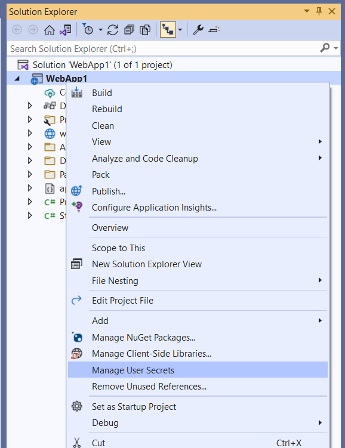The height and width of the screenshot is (448, 345).
Task: Toggle the highlighted Track Active Item button
Action: point(168,29)
